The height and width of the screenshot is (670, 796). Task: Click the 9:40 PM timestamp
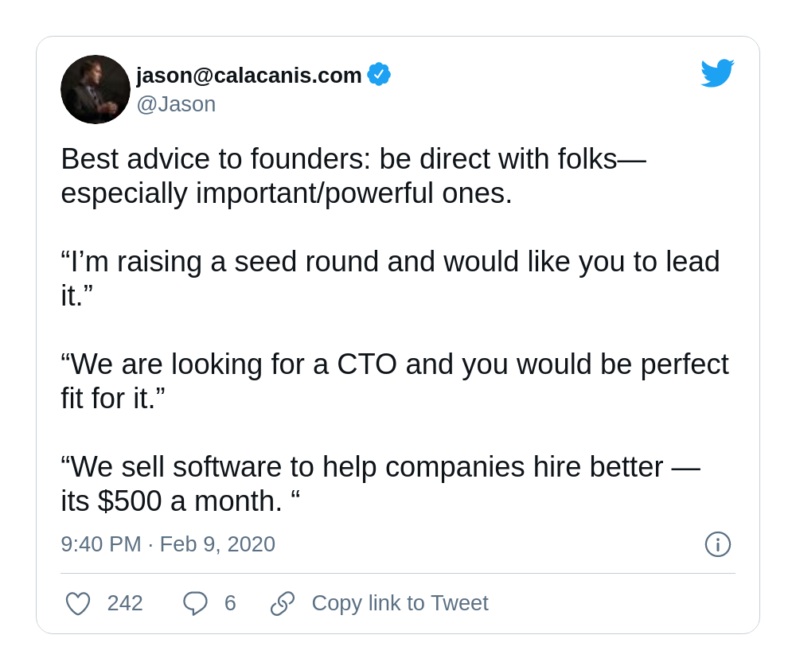[x=101, y=544]
